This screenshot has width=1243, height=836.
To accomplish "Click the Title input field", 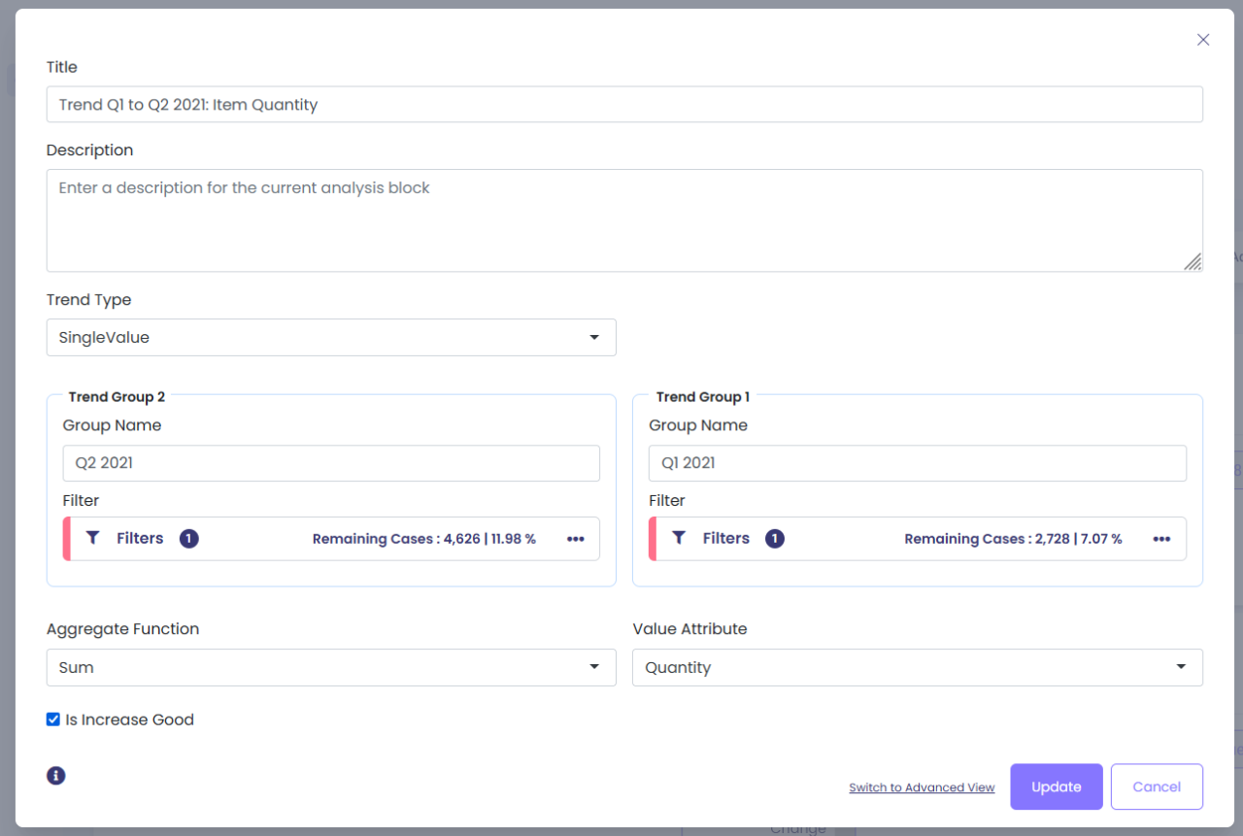I will [x=624, y=104].
